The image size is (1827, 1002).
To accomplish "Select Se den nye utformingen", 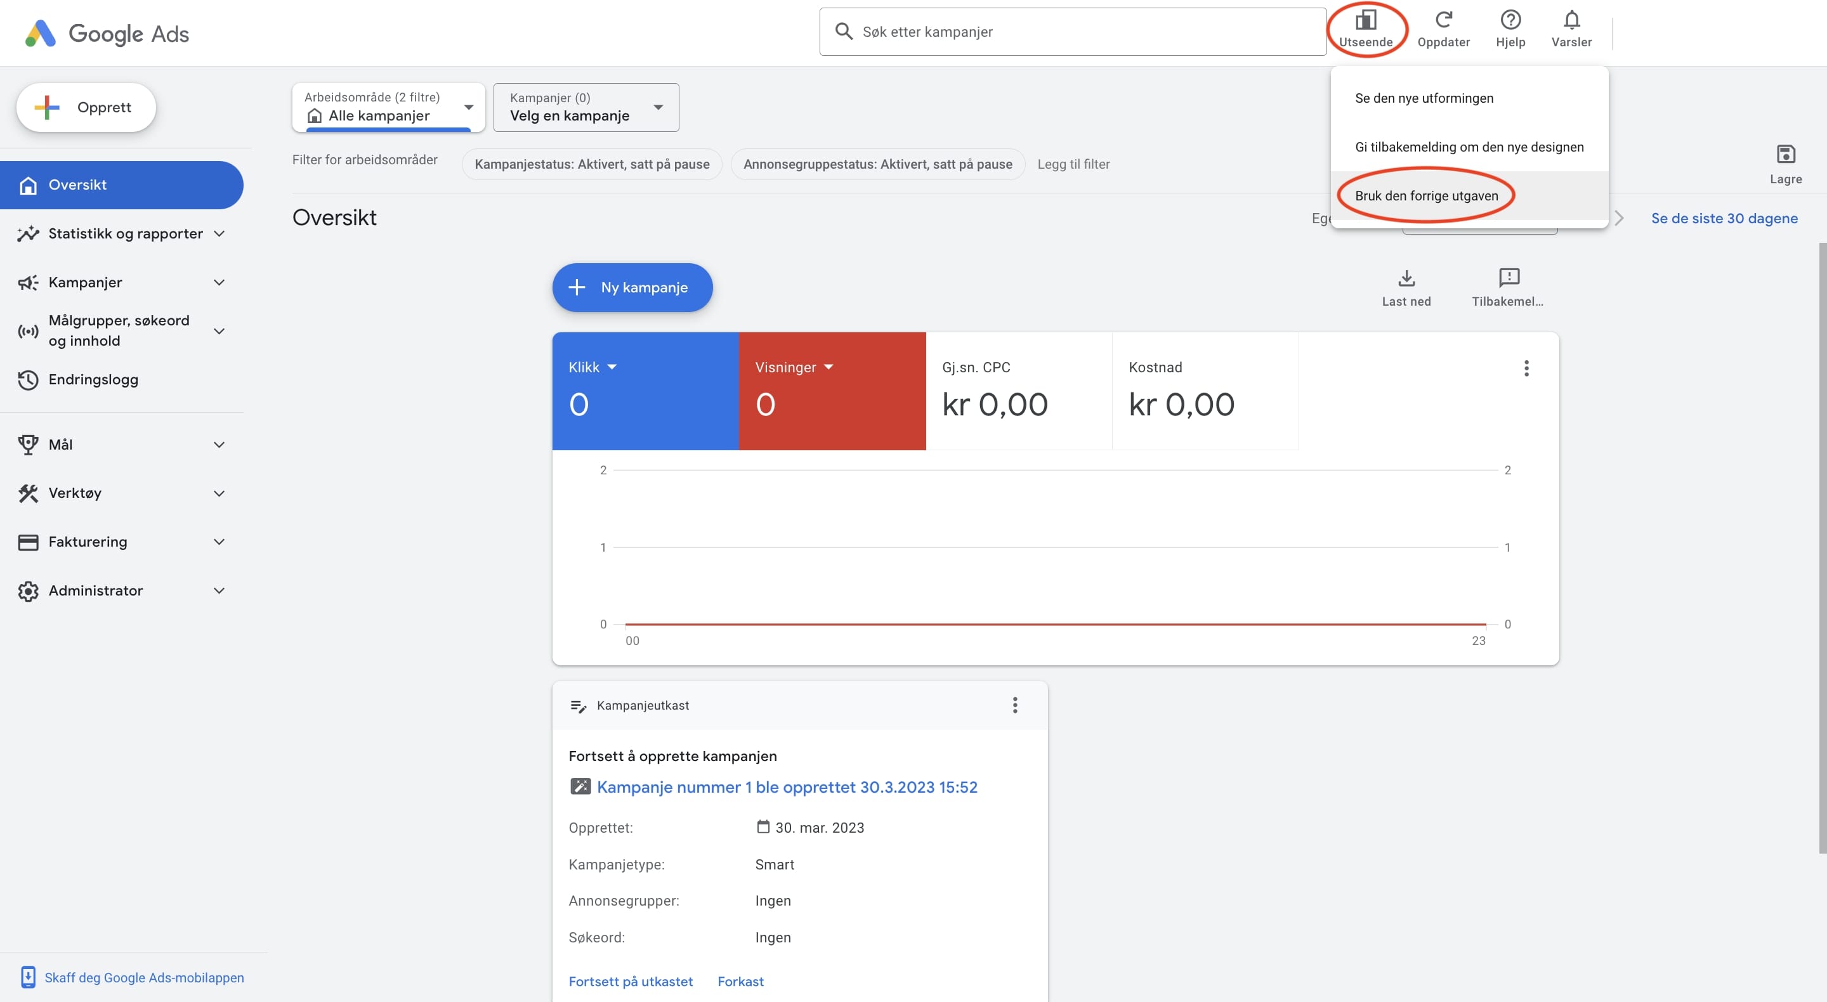I will pyautogui.click(x=1424, y=98).
